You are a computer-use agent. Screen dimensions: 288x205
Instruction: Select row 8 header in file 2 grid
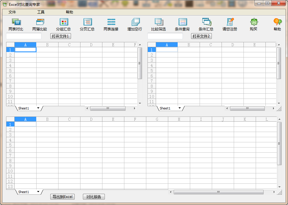(152, 86)
